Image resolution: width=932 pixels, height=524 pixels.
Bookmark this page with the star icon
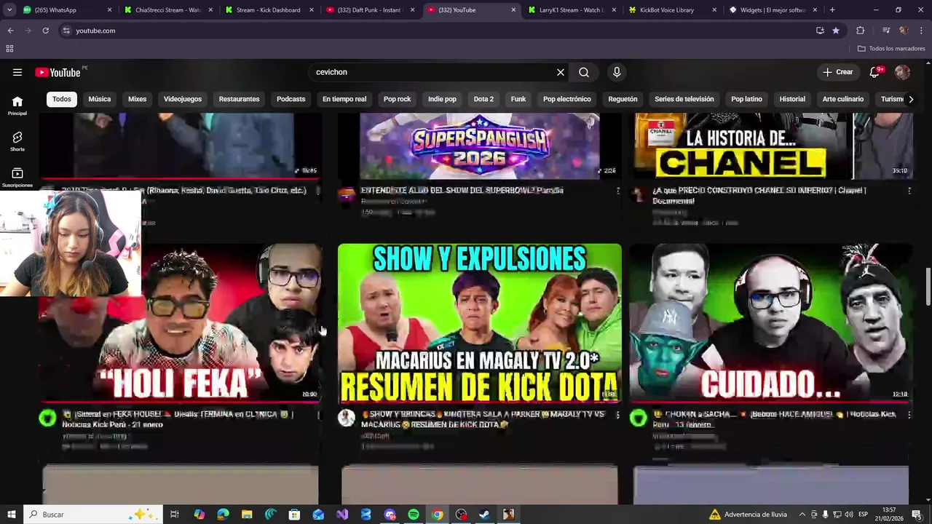click(836, 31)
